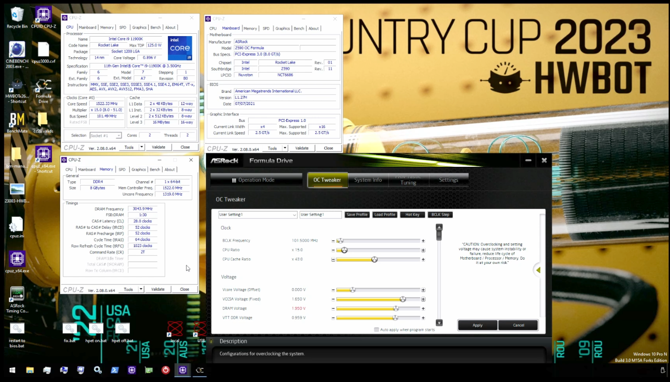
Task: Cancel the OC Tweaker changes
Action: tap(518, 325)
